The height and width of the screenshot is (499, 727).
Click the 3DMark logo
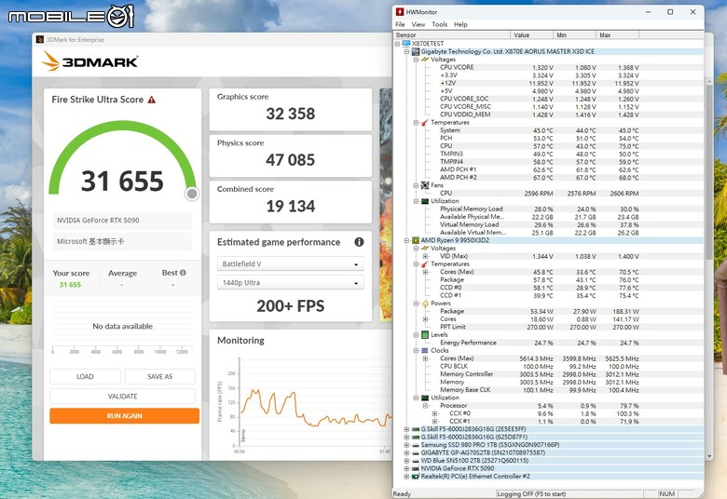click(x=89, y=61)
